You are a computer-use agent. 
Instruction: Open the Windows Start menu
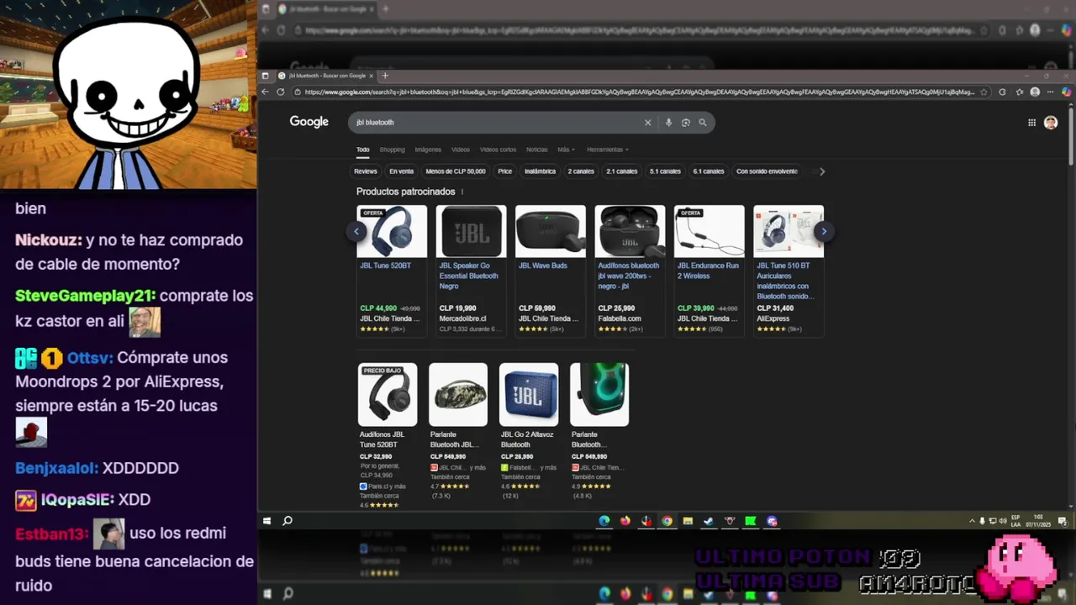[x=267, y=521]
